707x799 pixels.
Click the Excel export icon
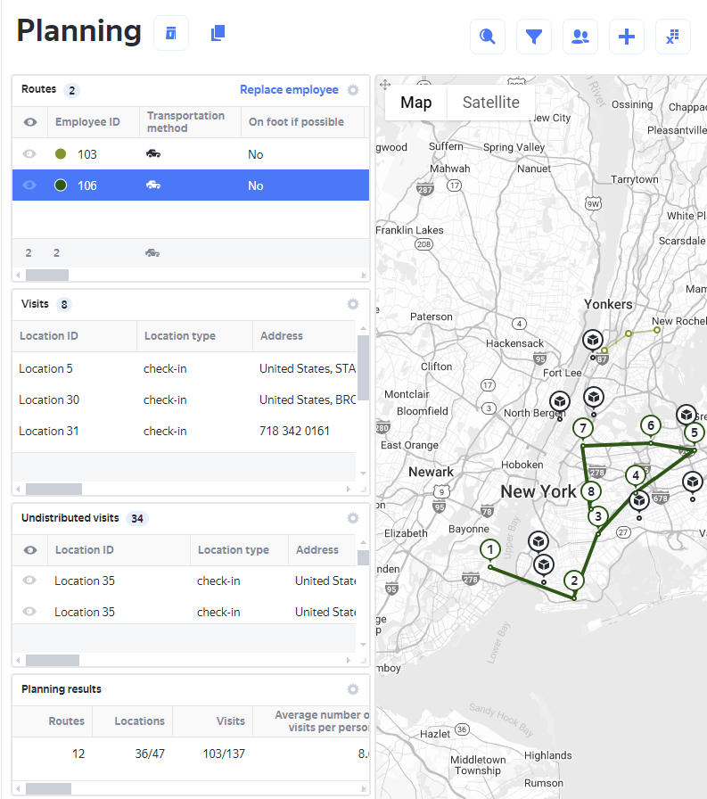click(673, 37)
